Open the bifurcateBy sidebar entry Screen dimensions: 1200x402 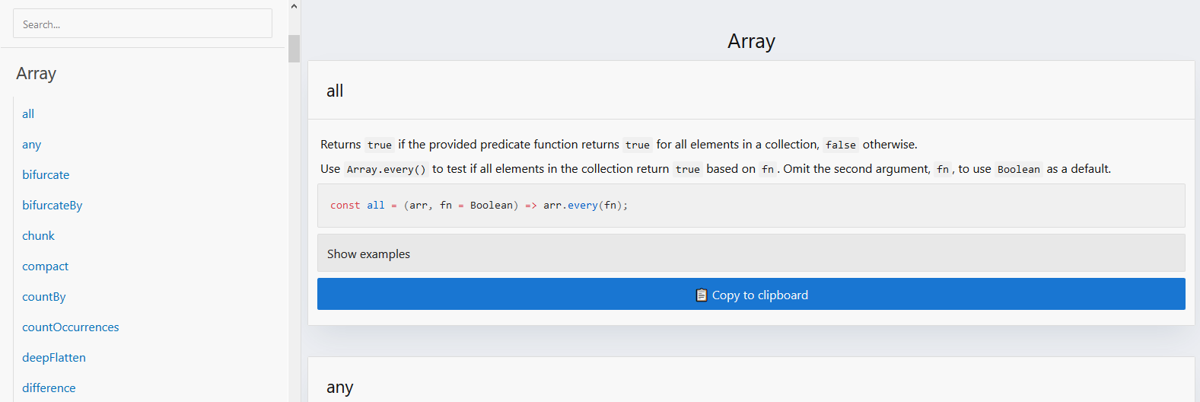(53, 206)
